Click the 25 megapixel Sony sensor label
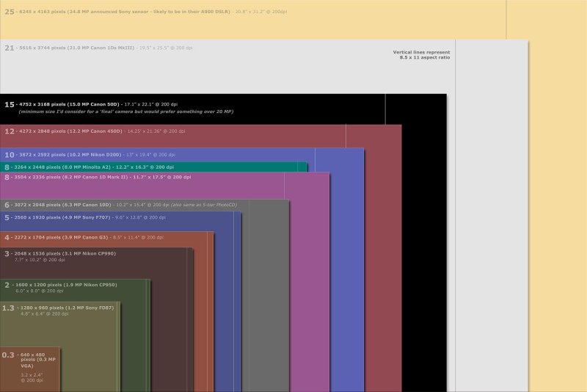The height and width of the screenshot is (392, 587). pyautogui.click(x=145, y=12)
